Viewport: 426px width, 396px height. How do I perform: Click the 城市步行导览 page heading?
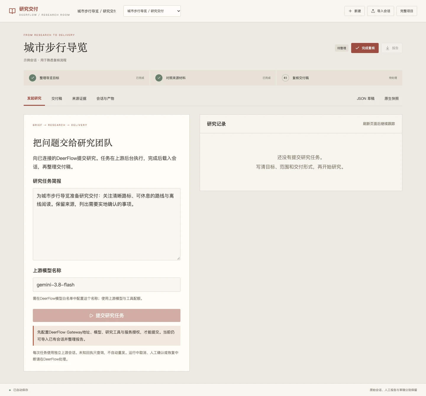[56, 47]
